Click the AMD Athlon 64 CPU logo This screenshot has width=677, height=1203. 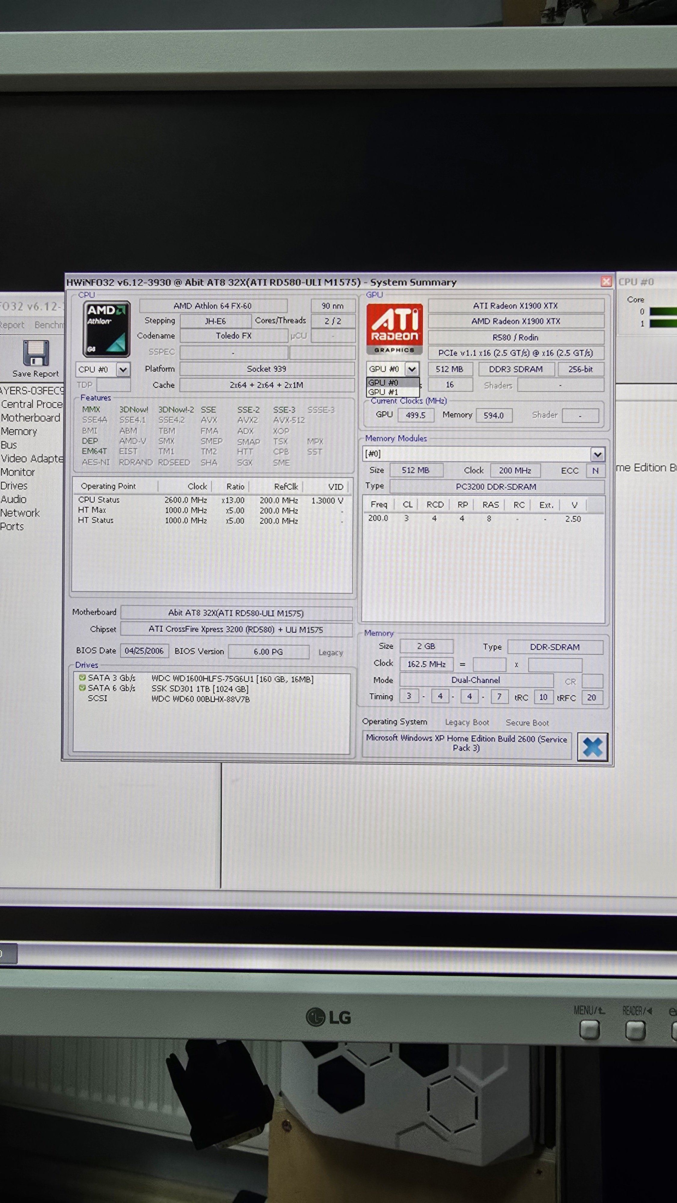click(x=106, y=329)
